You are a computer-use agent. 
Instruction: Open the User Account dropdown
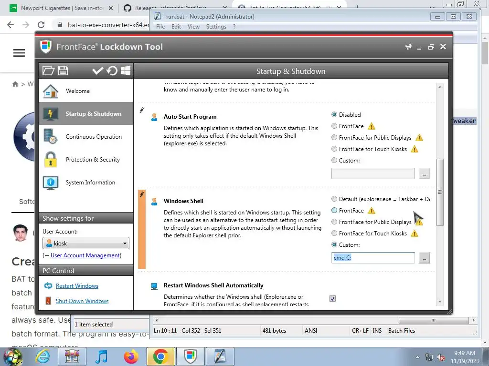tap(86, 244)
